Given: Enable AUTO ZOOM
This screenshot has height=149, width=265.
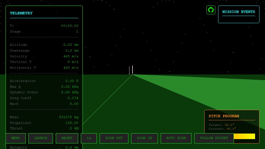Looking at the screenshot, I should tap(176, 138).
